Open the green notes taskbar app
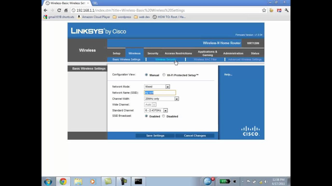 pos(108,182)
